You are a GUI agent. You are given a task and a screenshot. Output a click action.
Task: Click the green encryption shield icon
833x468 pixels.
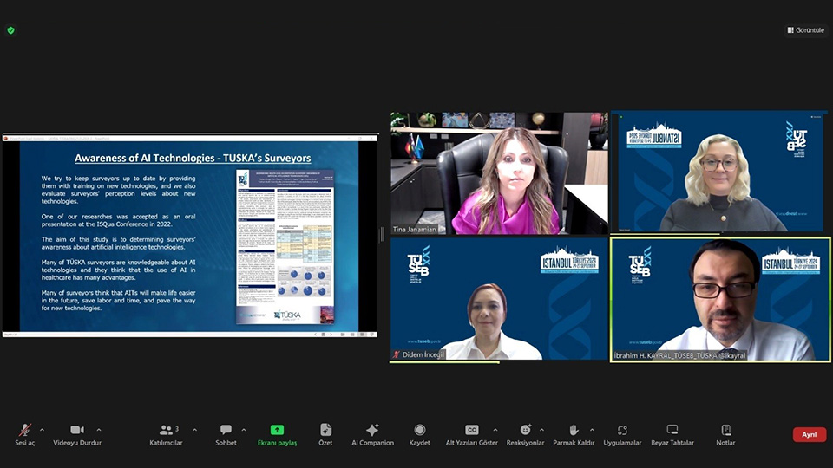click(x=10, y=30)
